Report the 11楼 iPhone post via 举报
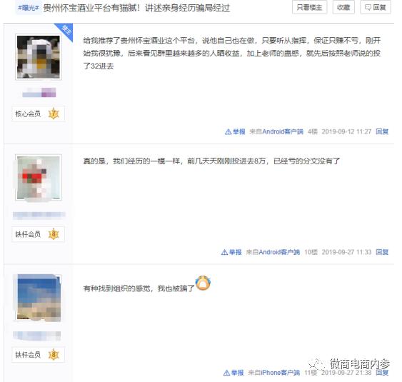 point(233,373)
